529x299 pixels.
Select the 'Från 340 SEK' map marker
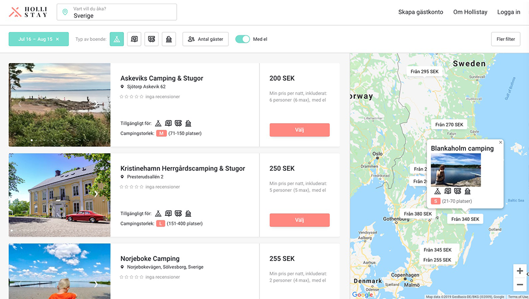click(x=465, y=219)
